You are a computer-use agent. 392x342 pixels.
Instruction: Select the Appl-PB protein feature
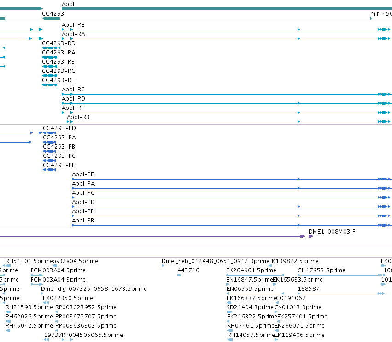click(83, 221)
